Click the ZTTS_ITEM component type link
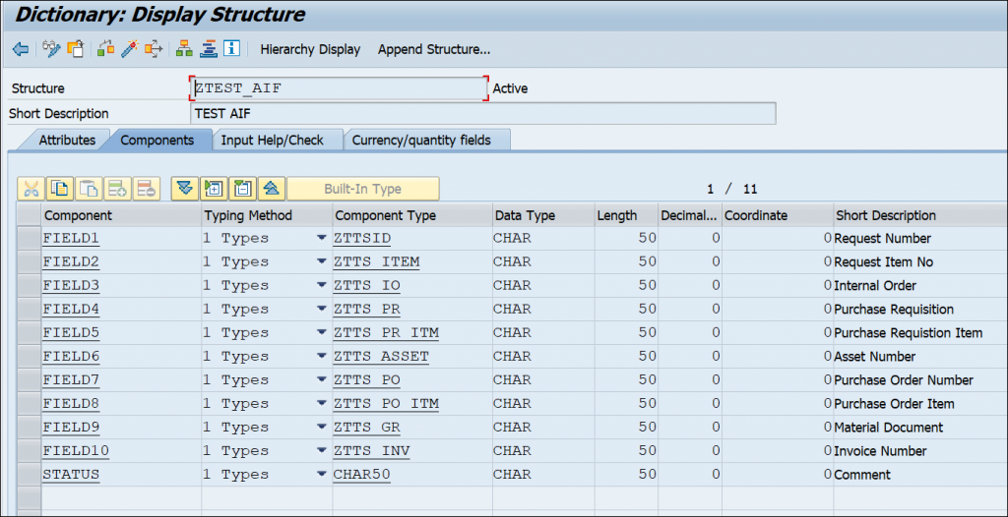The image size is (1008, 517). pos(376,262)
